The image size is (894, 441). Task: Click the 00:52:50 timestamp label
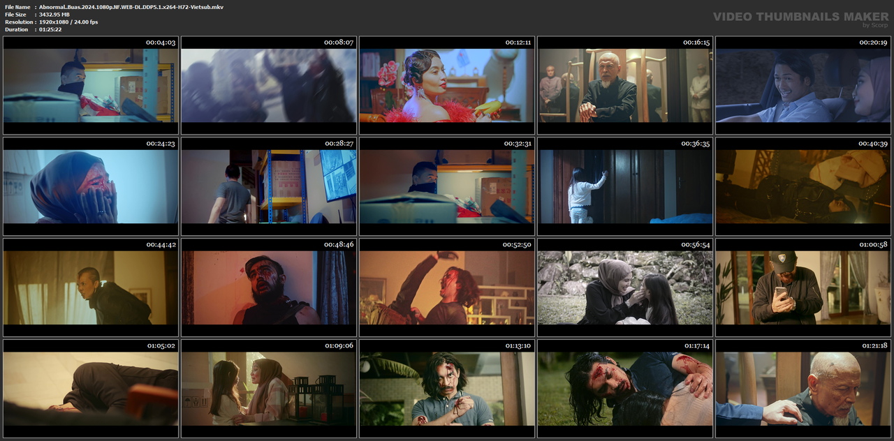point(518,245)
